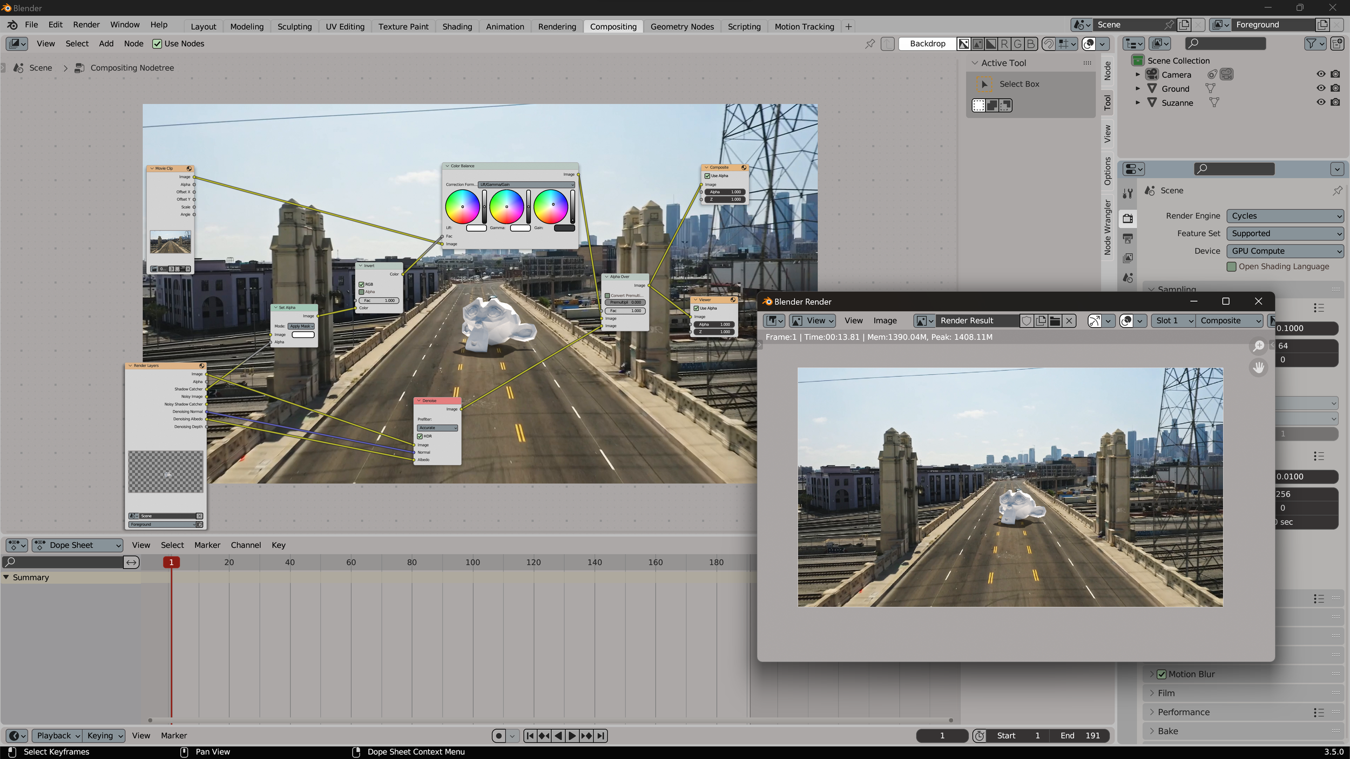Show the G channel in the backdrop
Viewport: 1350px width, 759px height.
click(x=1017, y=44)
